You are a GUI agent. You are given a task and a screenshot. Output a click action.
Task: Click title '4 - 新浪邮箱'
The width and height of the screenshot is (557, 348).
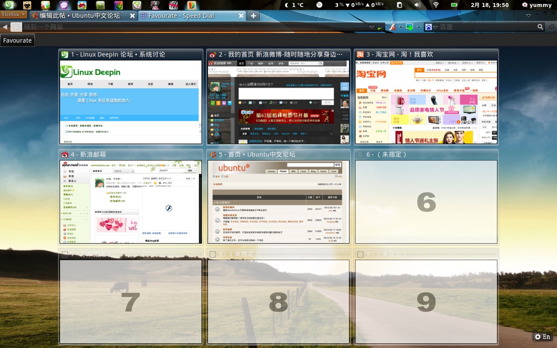click(88, 154)
